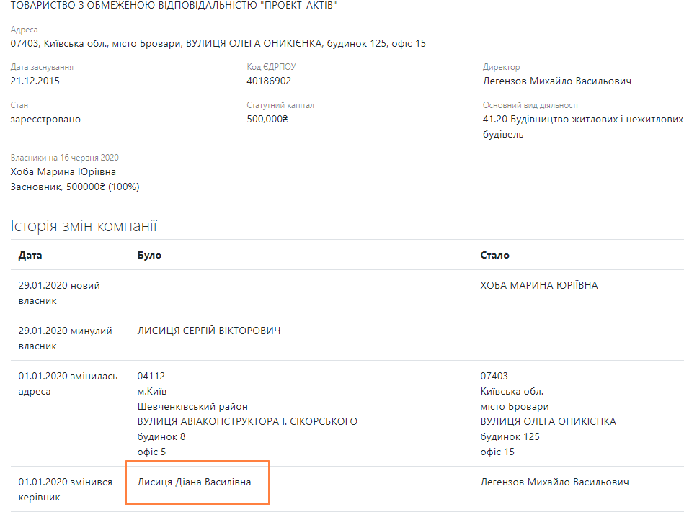Click old address street ВУЛИЦЯ АВІАКОНСТРУКТОРА І. СІКОРСЬКОГО

click(x=247, y=421)
